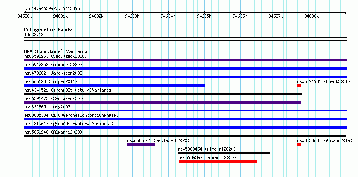This screenshot has width=358, height=177.
Task: Open the nsv565623 (Cooper2011) label
Action: (x=51, y=81)
